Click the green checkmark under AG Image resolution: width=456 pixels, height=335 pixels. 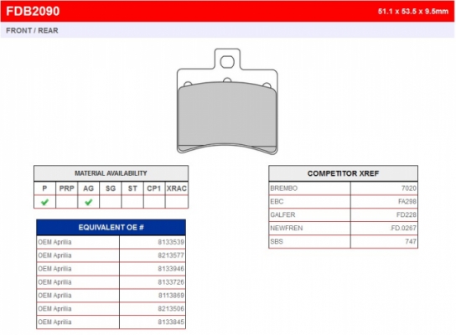88,202
